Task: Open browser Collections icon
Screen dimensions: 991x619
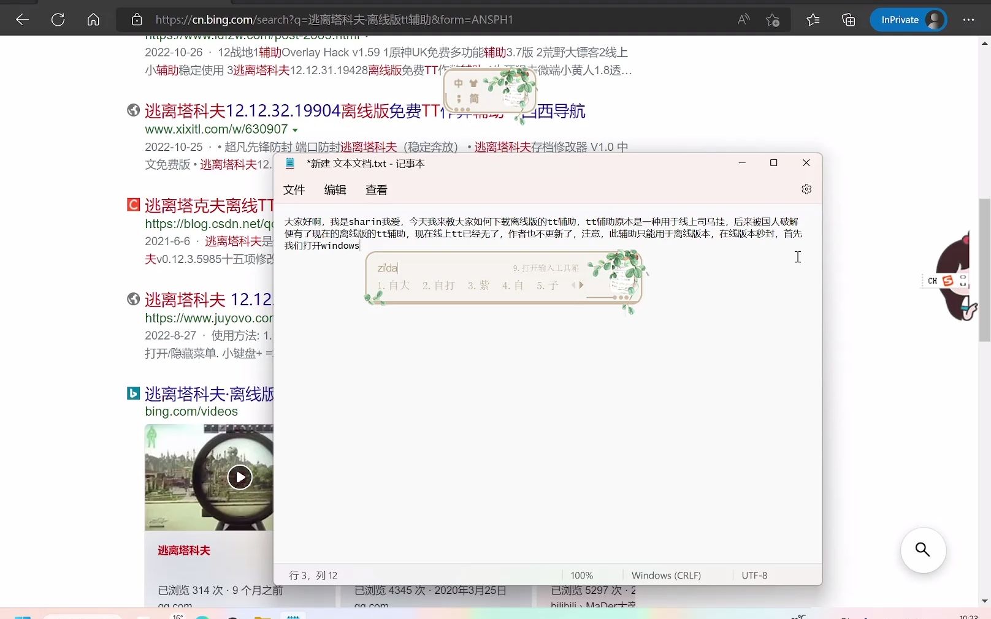Action: point(849,20)
